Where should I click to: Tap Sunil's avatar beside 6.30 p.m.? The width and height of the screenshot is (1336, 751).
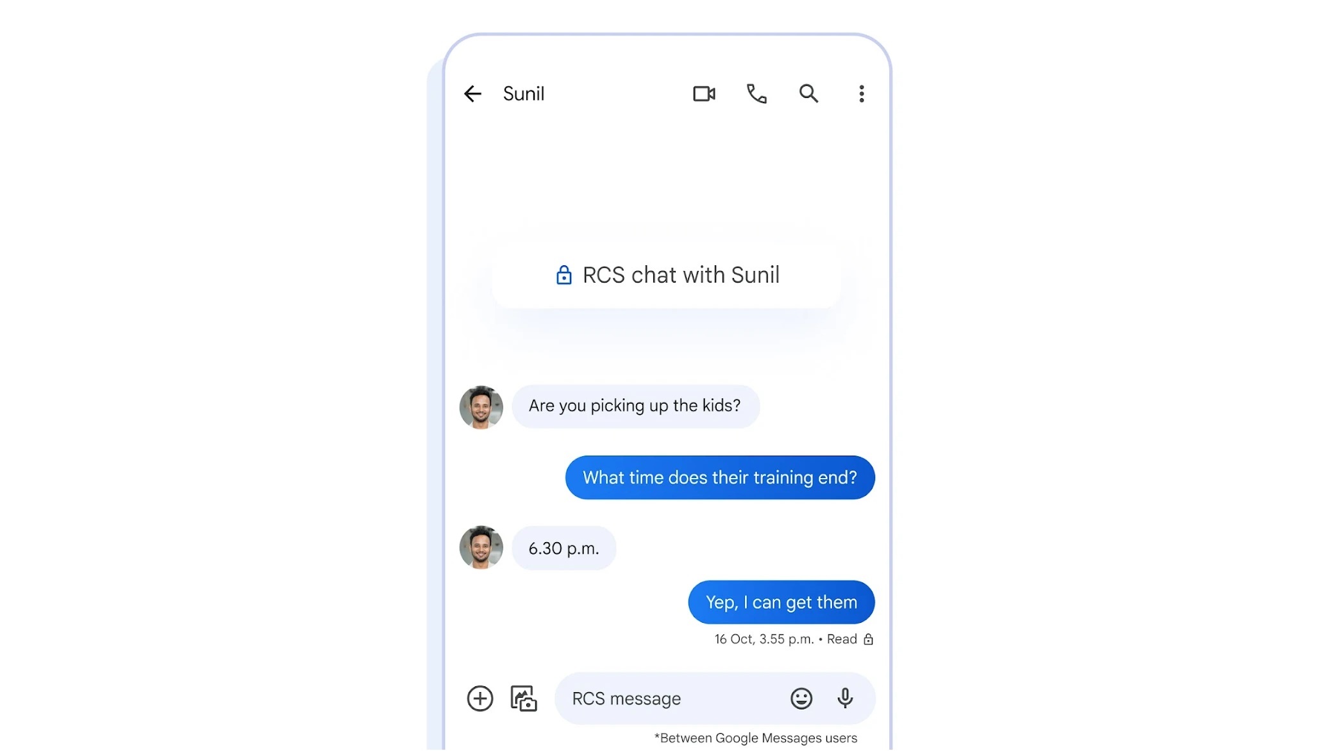(481, 548)
